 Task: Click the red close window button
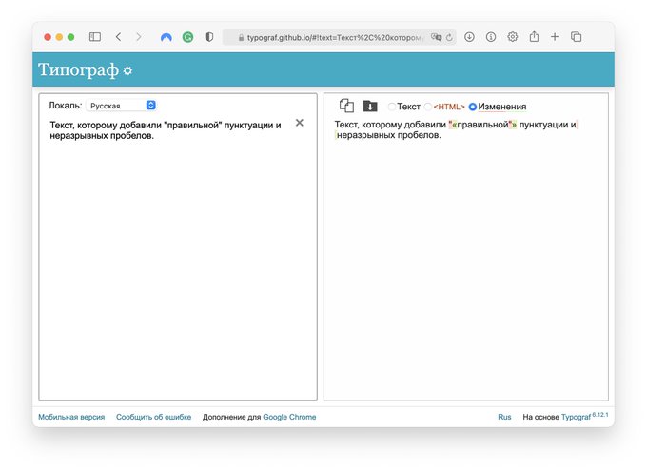click(x=48, y=37)
